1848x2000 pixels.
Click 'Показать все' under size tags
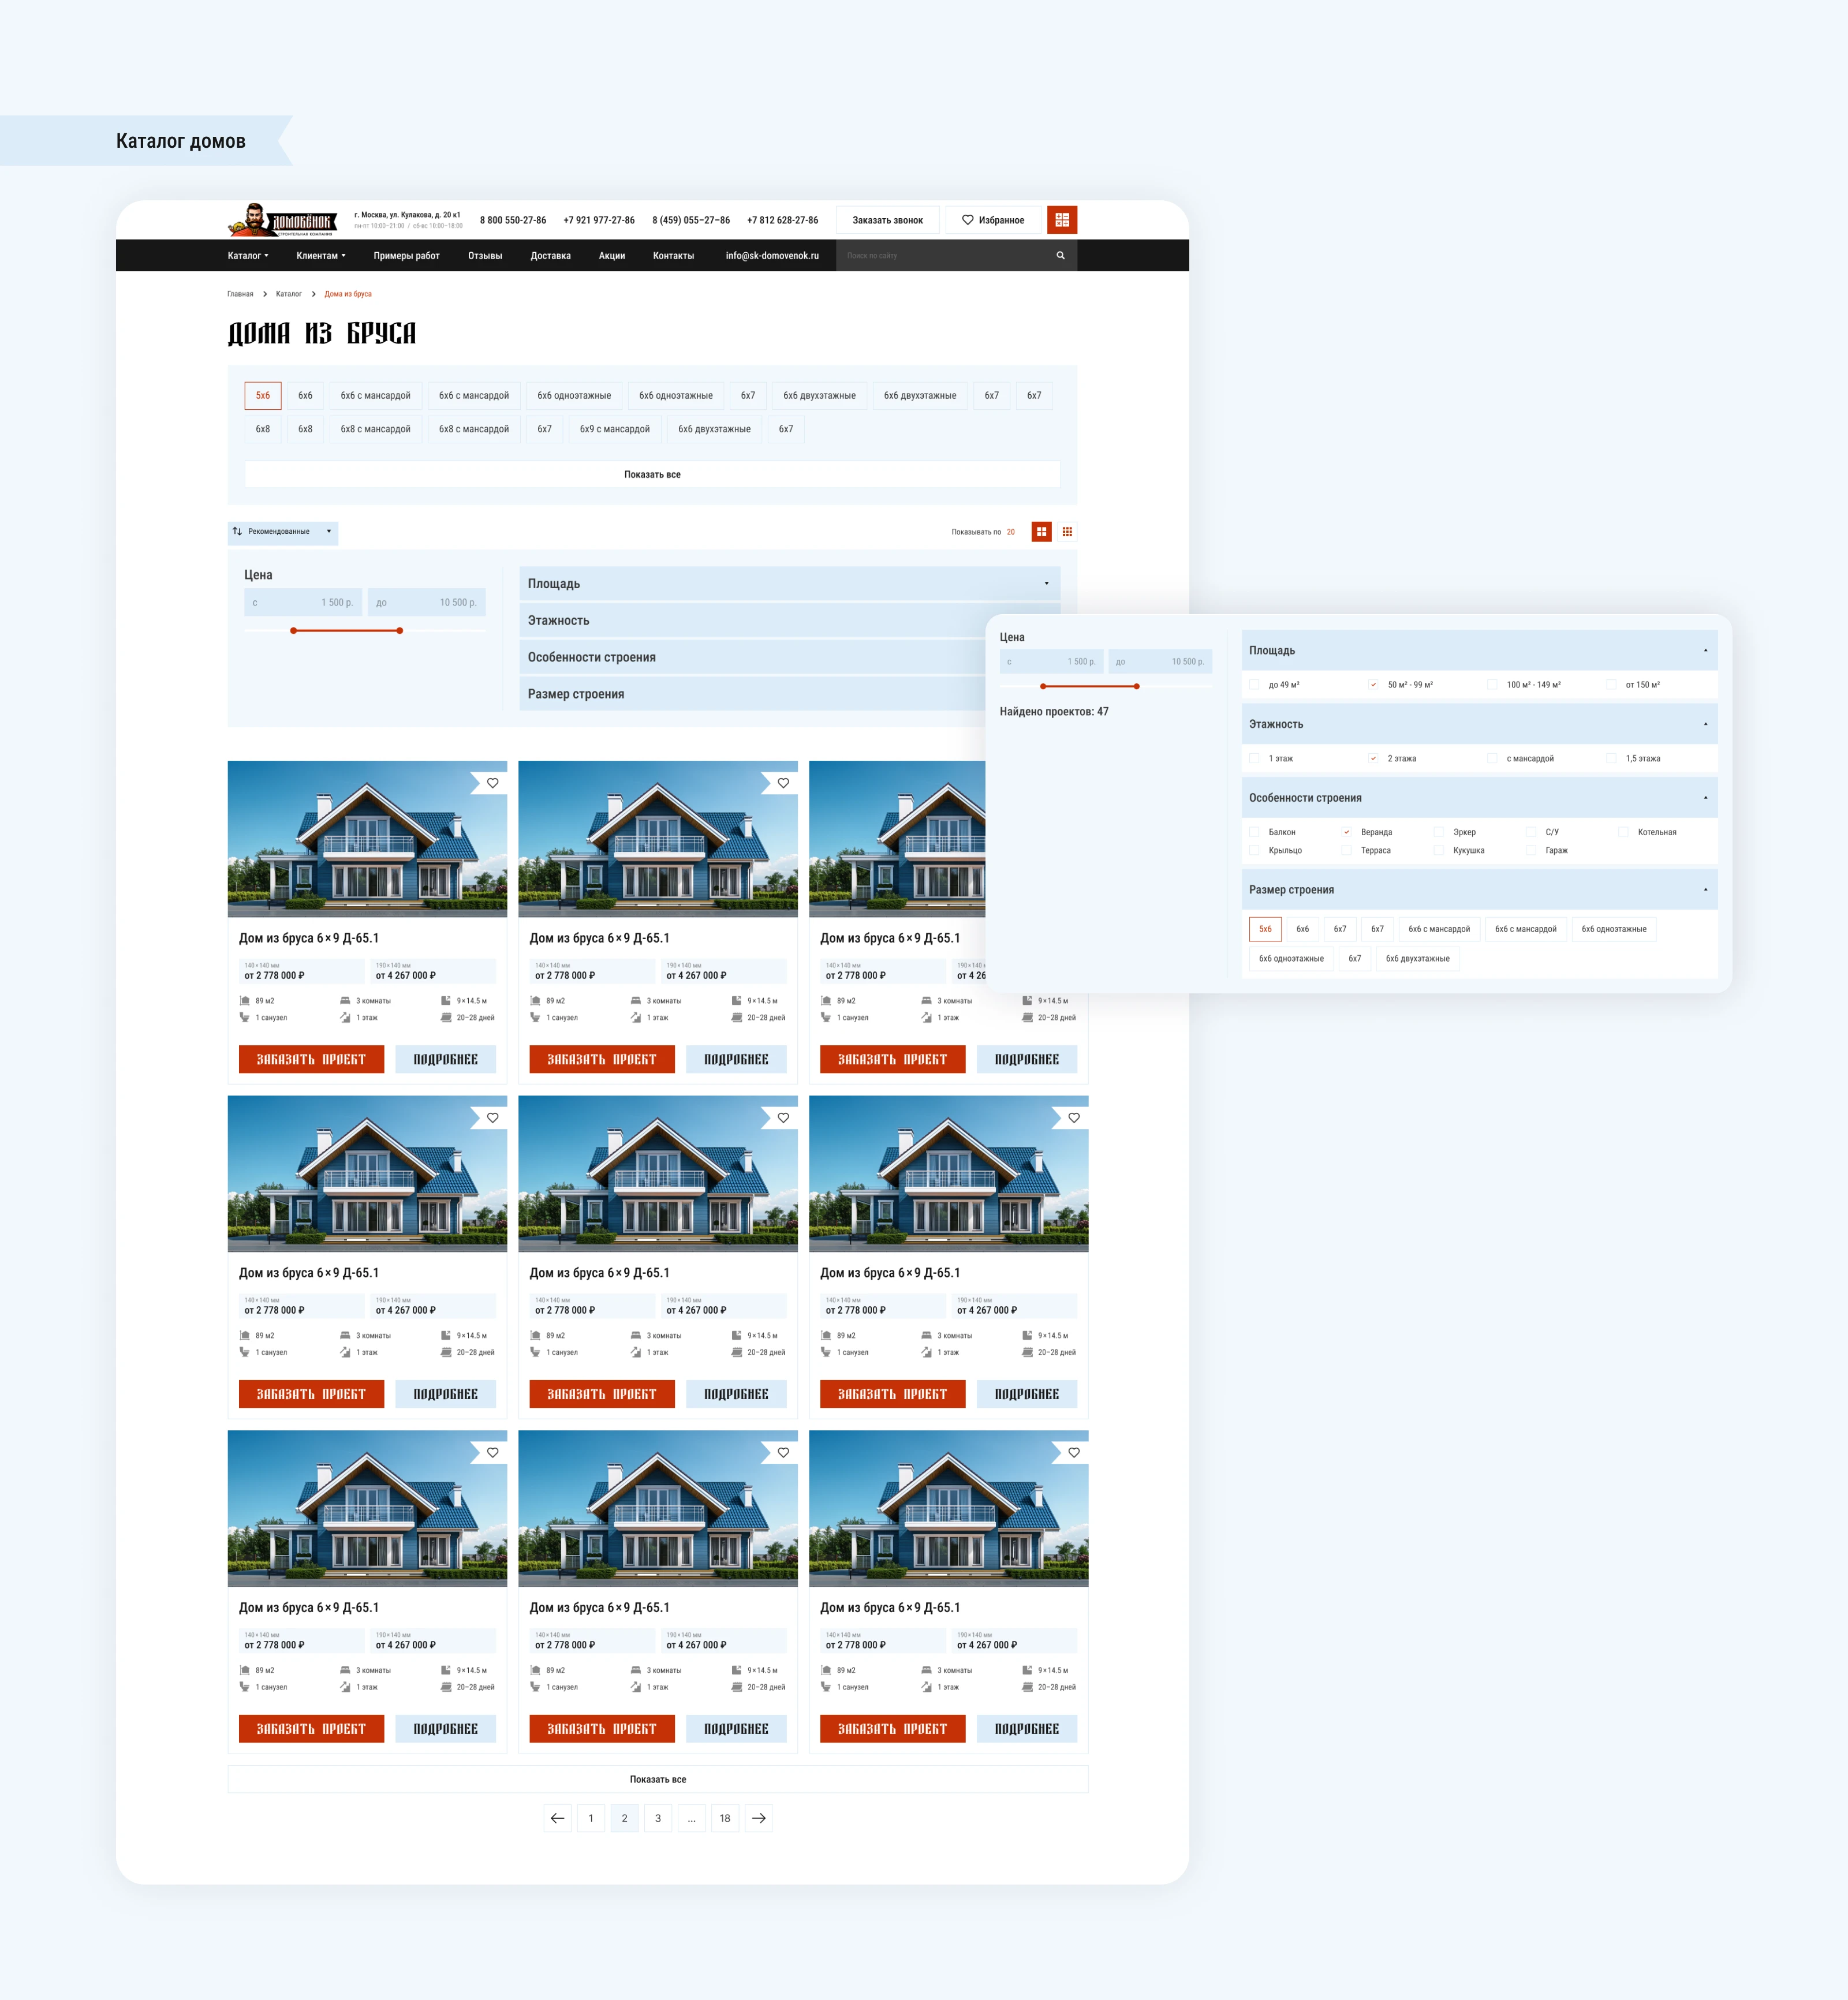(x=652, y=475)
